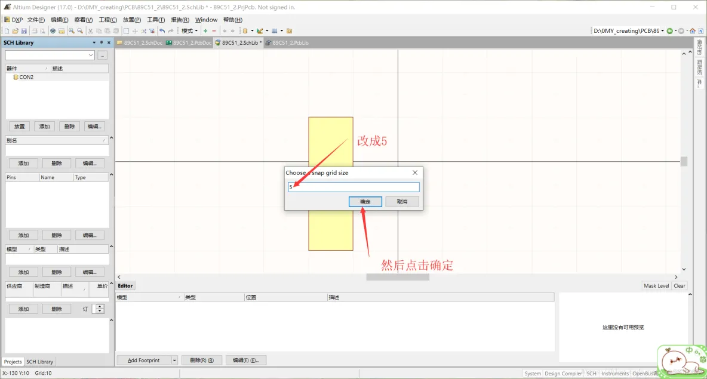Image resolution: width=707 pixels, height=379 pixels.
Task: Switch to the Projects panel tab
Action: (13, 362)
